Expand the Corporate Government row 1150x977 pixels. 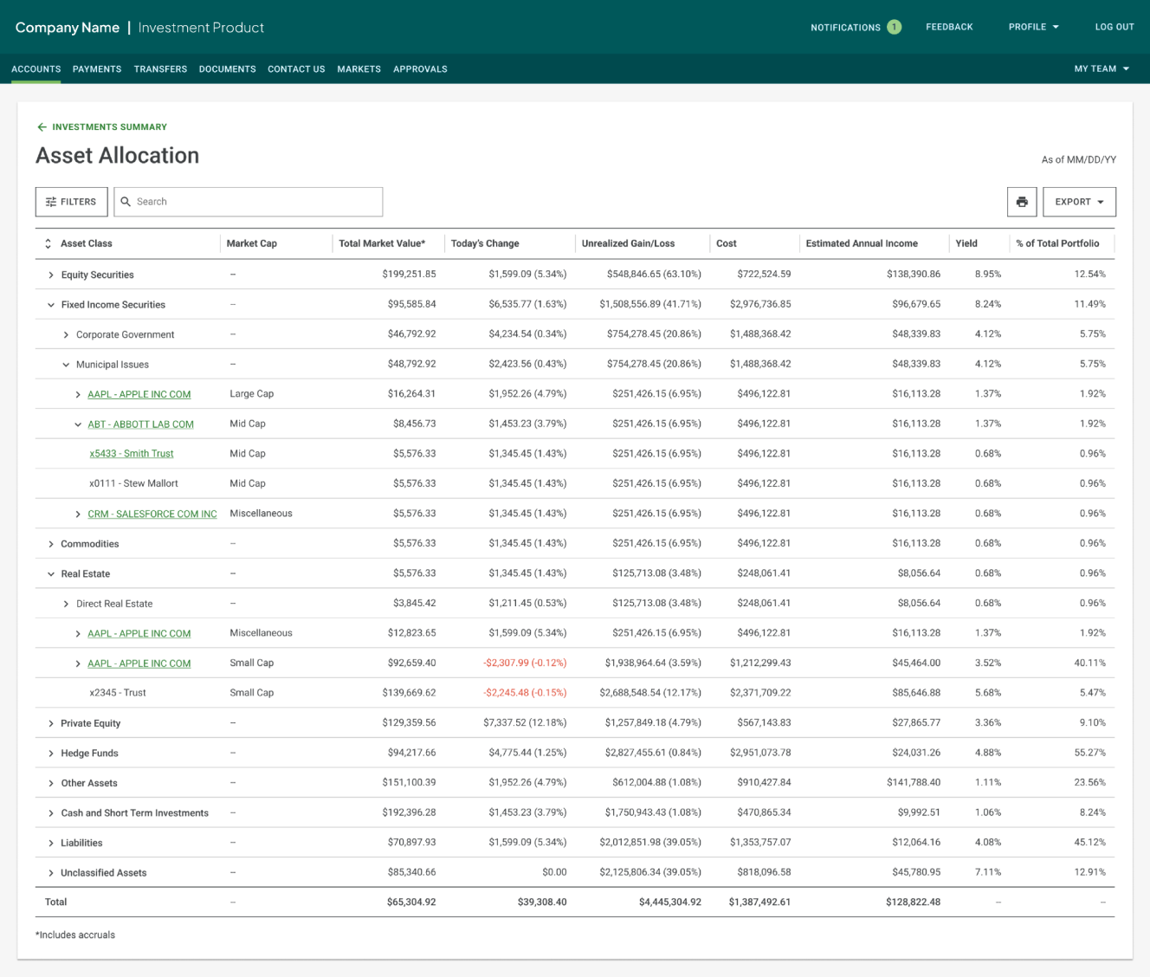point(66,334)
